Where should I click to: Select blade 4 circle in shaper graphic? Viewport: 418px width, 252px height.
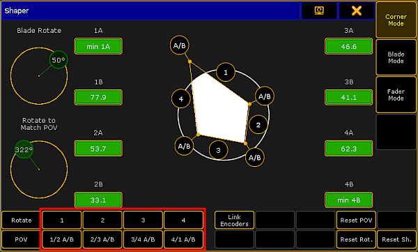coord(181,99)
